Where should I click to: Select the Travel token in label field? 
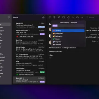pos(55,26)
